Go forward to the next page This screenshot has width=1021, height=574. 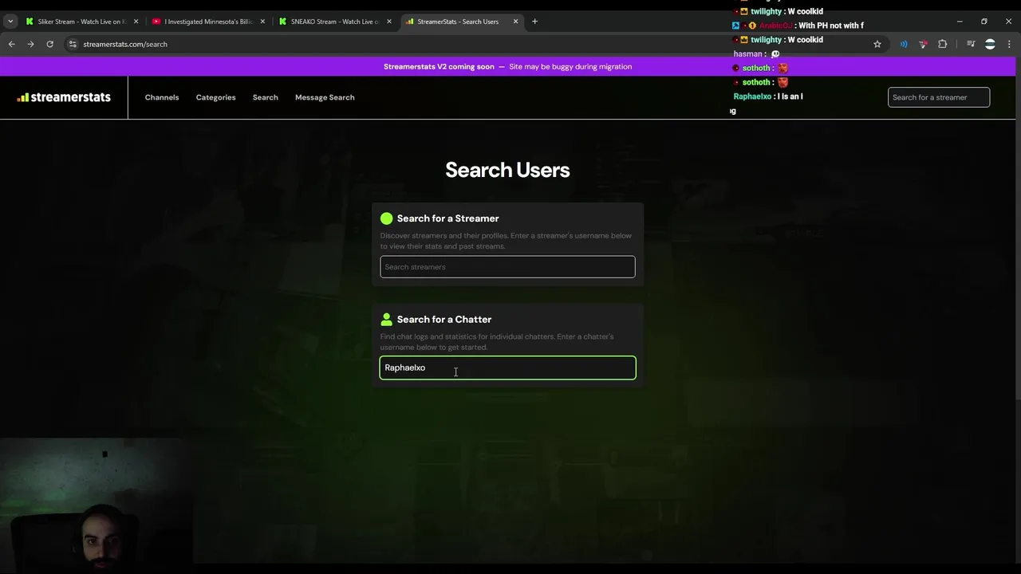point(30,44)
